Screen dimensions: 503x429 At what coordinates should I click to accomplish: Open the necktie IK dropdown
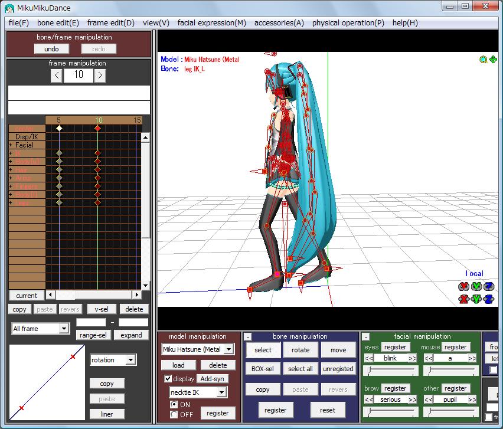pyautogui.click(x=221, y=392)
